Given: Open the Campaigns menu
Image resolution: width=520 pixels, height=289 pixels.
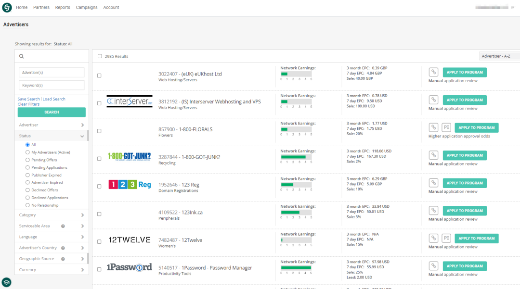Looking at the screenshot, I should [x=87, y=7].
